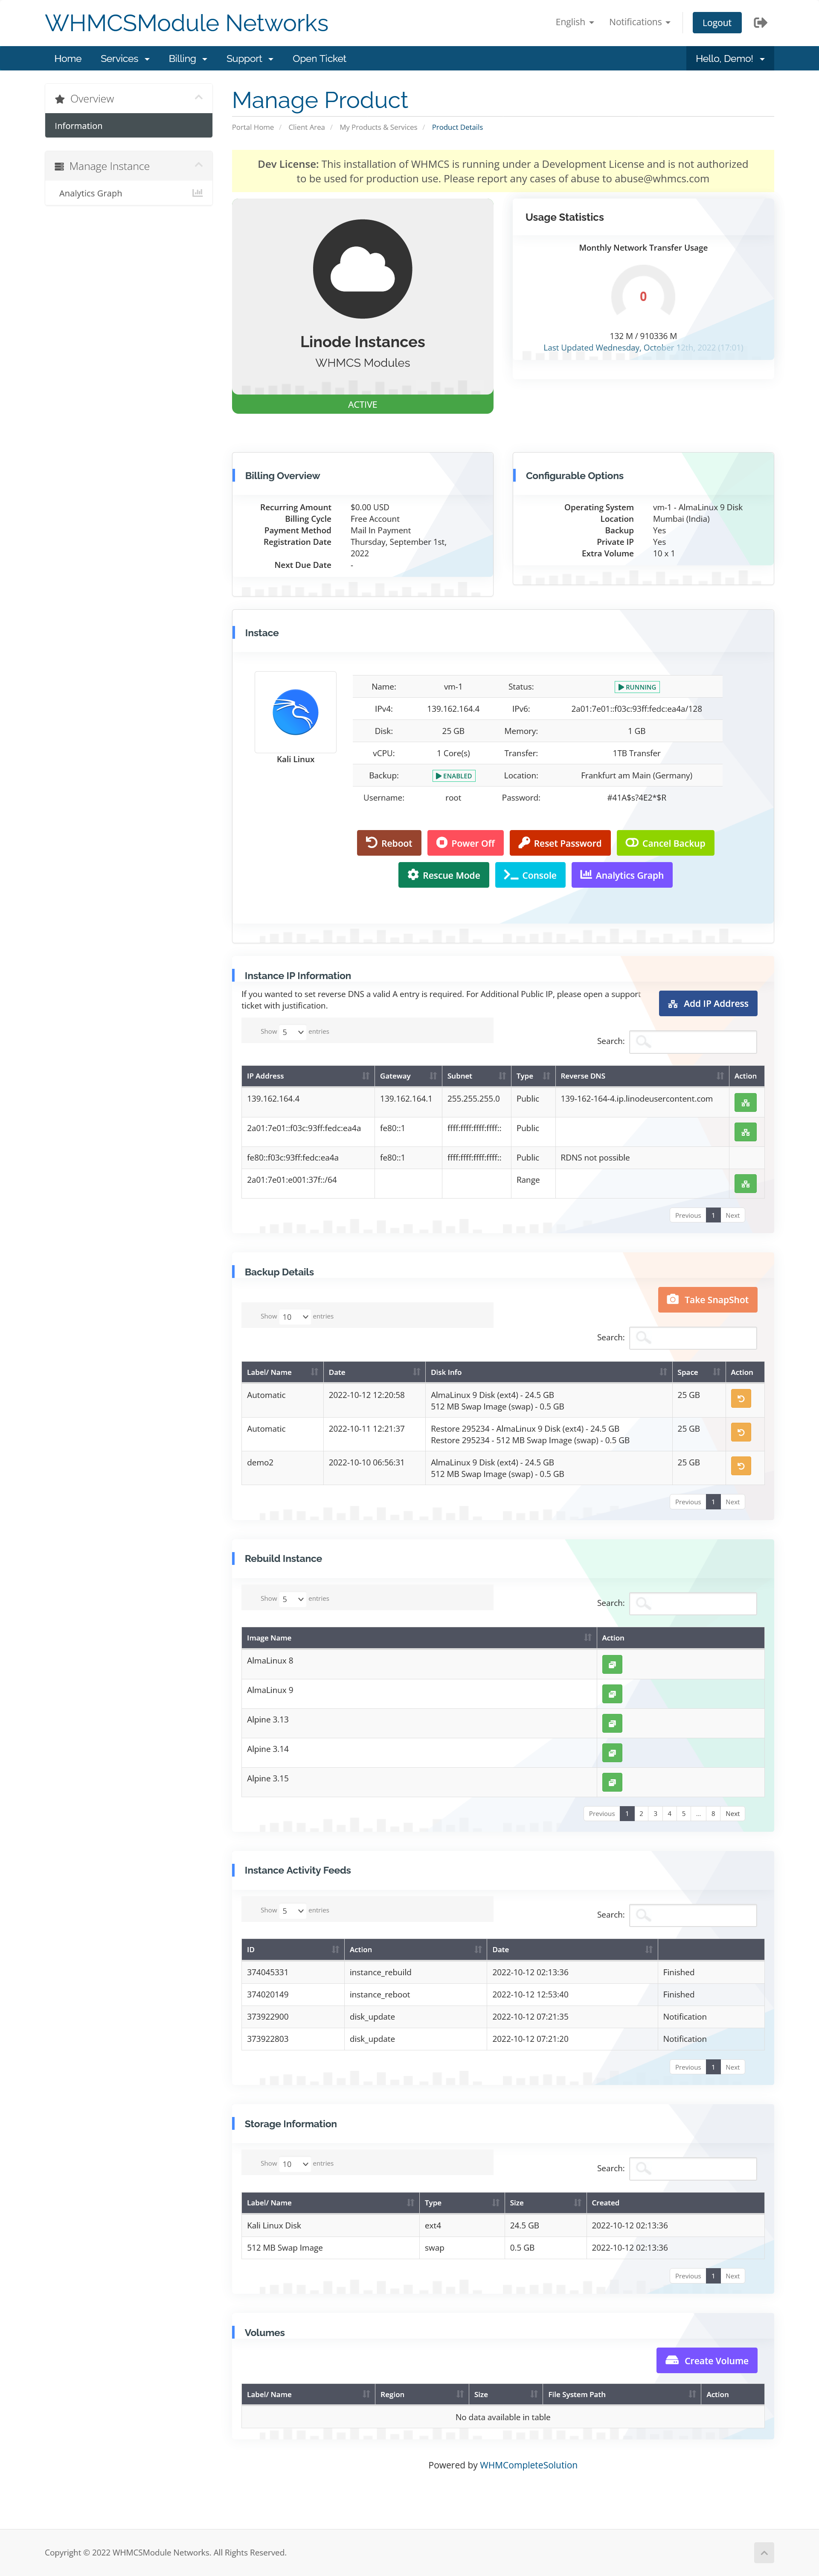Viewport: 819px width, 2576px height.
Task: Sort IP table by Reverse DNS column
Action: [642, 1076]
